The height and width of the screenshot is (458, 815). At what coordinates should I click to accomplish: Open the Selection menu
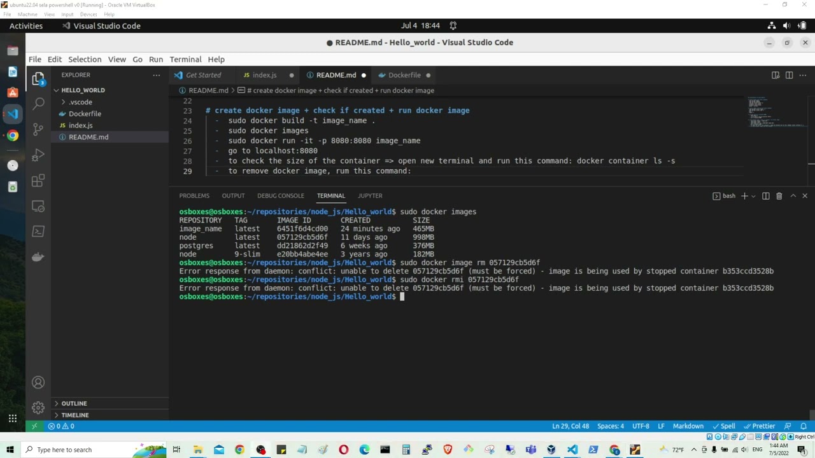(x=85, y=59)
